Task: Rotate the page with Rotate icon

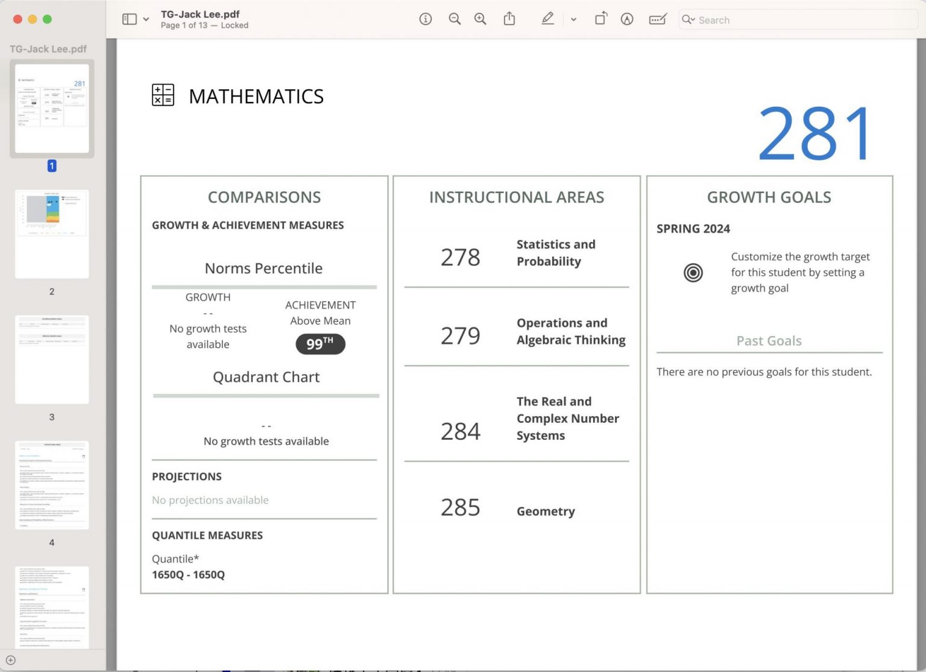Action: pyautogui.click(x=601, y=19)
